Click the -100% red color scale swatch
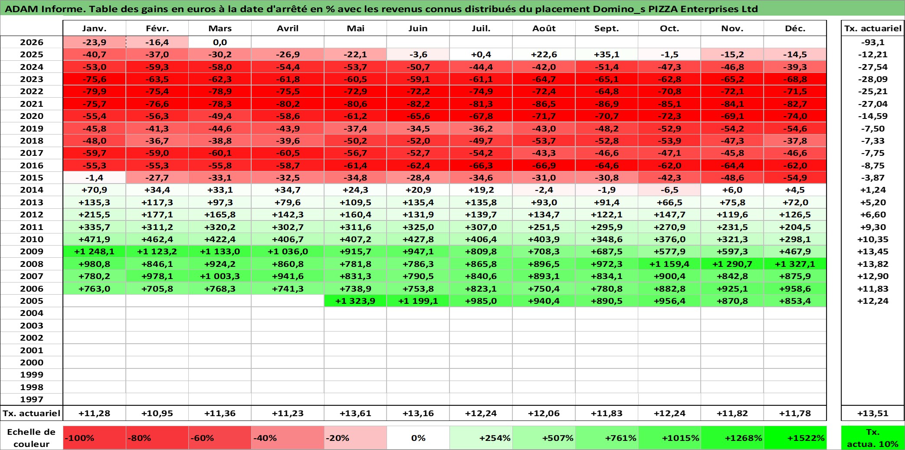This screenshot has width=905, height=450. 95,438
